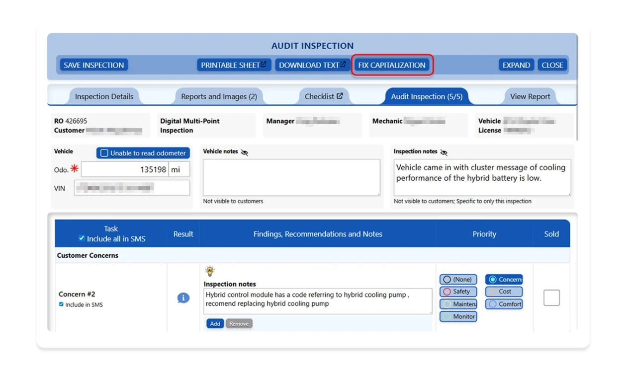Select the Monitor priority radio button
This screenshot has height=368, width=626.
pos(458,316)
